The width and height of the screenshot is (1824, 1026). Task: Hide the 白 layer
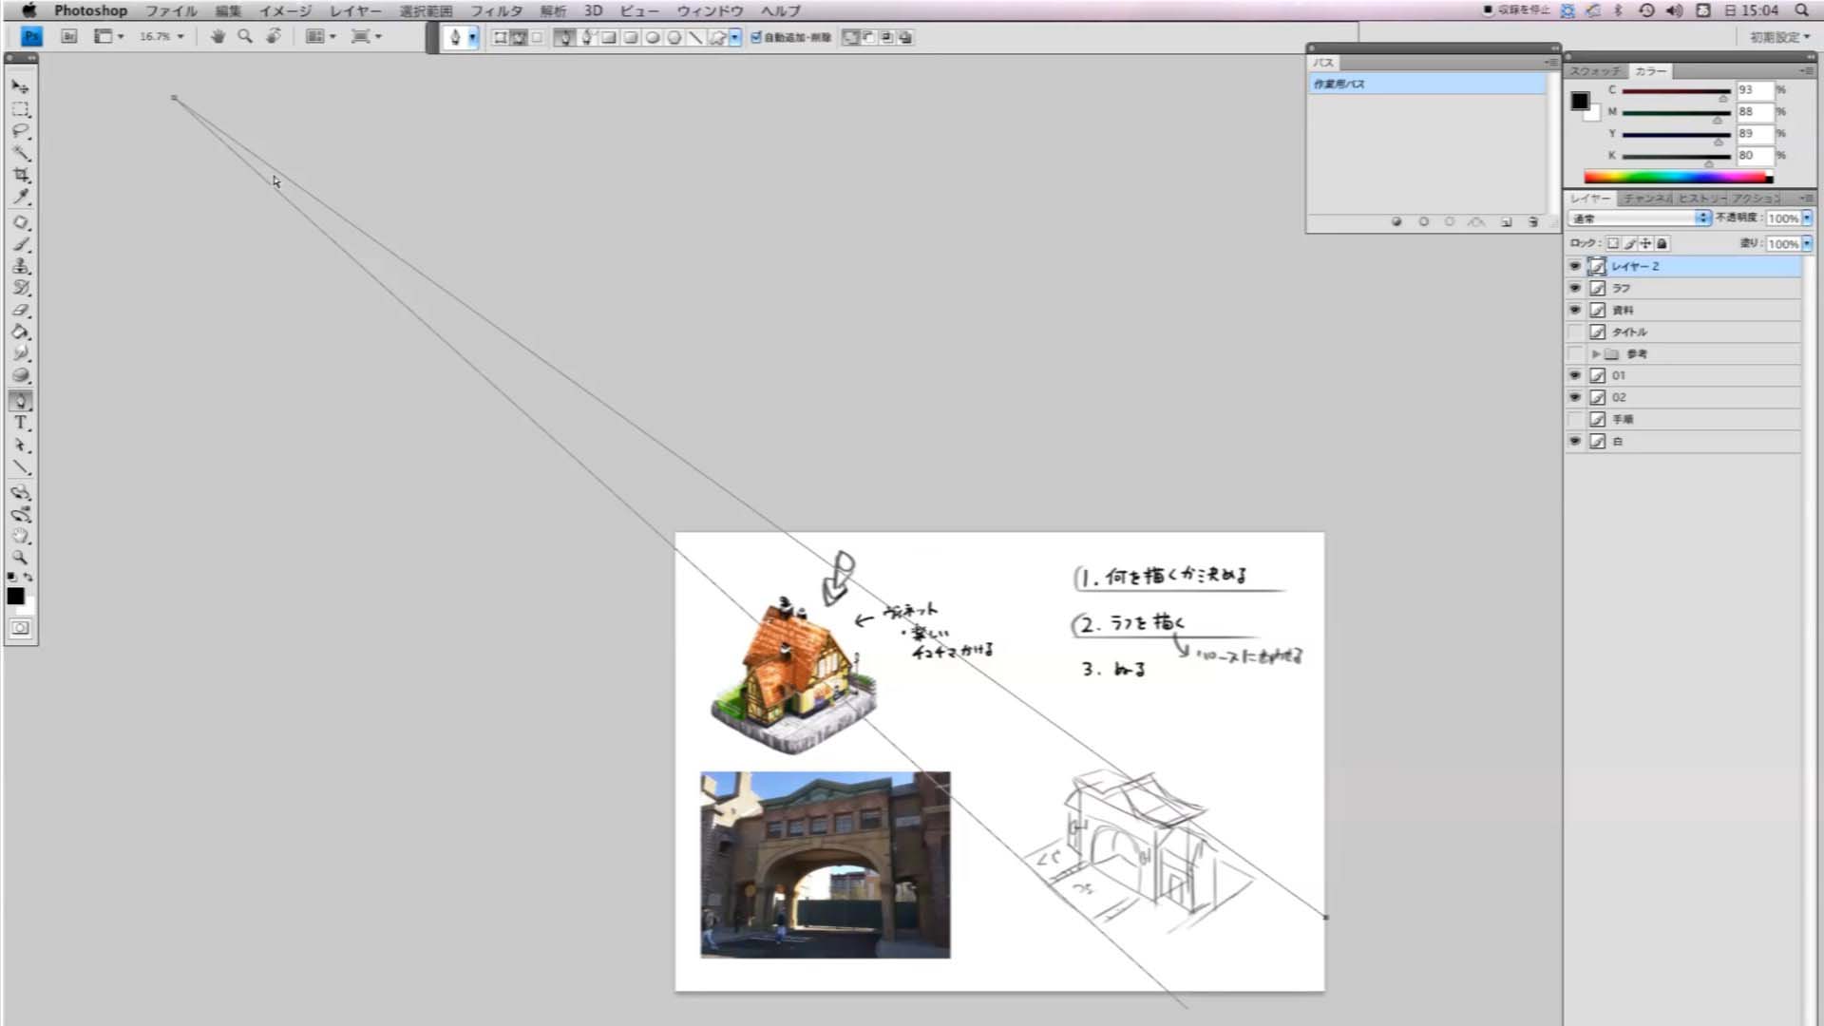(x=1575, y=441)
